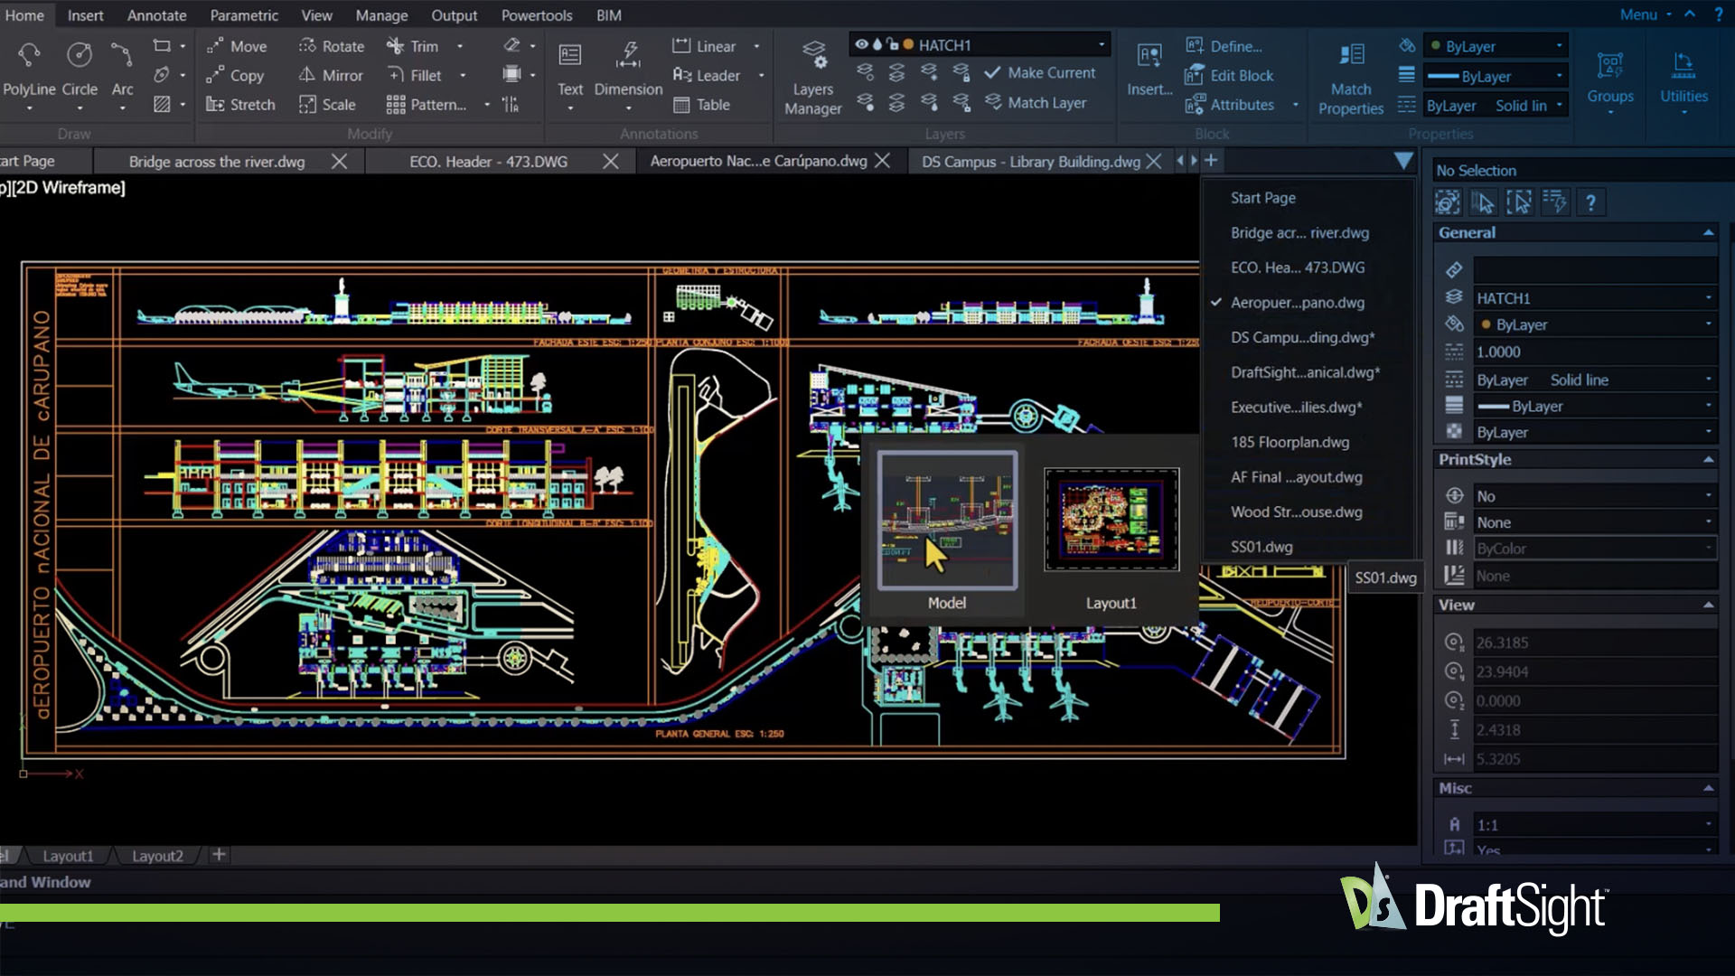Viewport: 1735px width, 976px height.
Task: Click Make Current layer button
Action: tap(1040, 73)
